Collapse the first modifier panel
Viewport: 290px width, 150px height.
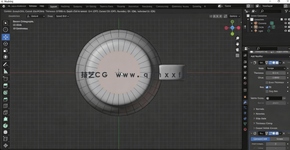[x=251, y=63]
